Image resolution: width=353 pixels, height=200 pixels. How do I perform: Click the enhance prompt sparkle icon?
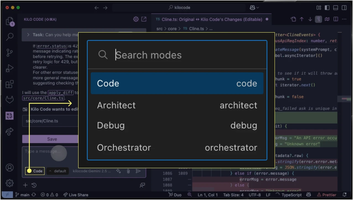tap(119, 171)
